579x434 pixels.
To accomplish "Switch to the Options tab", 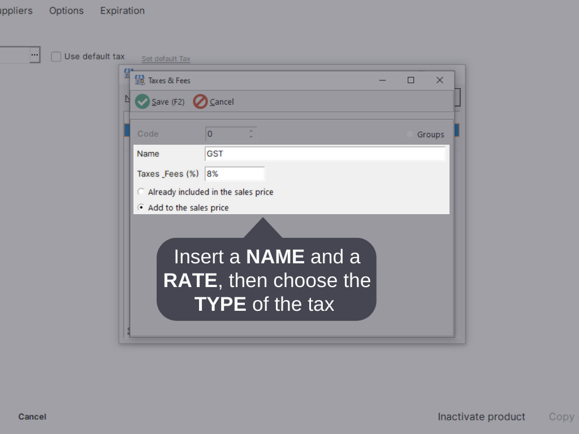I will (x=66, y=11).
